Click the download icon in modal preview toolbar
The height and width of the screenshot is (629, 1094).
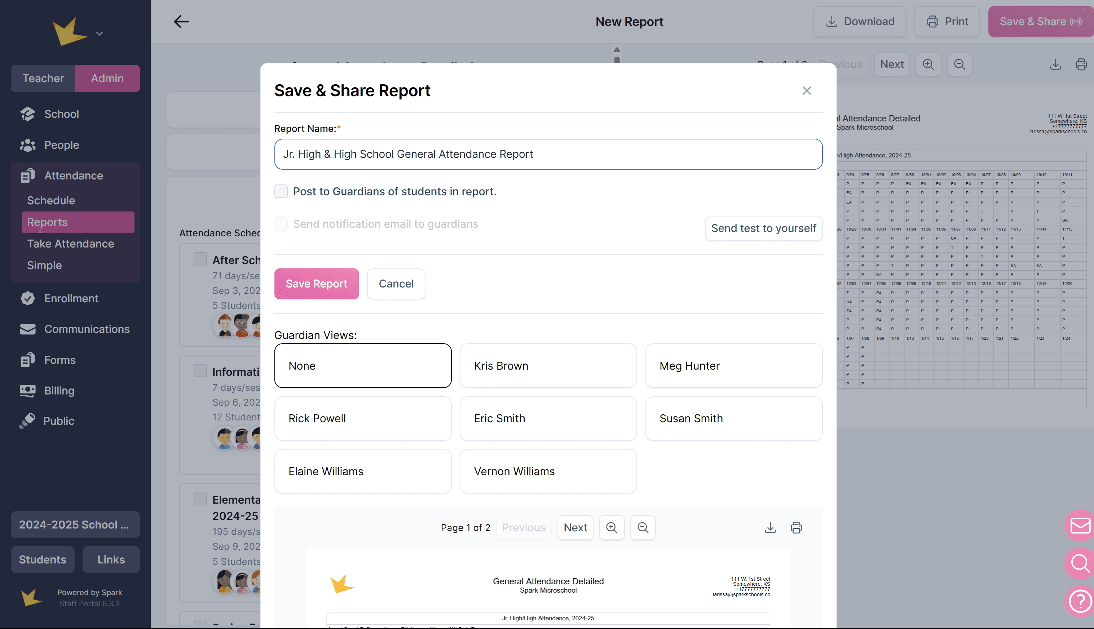tap(770, 527)
